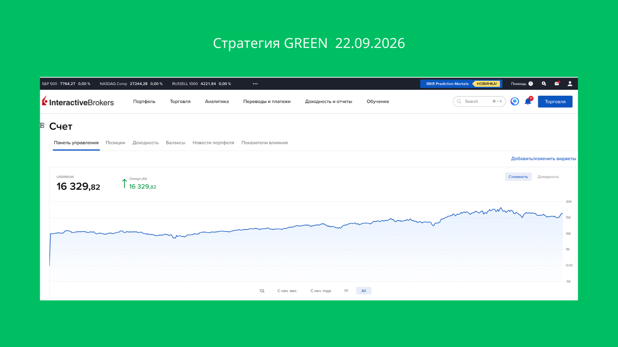Open the Аналитика menu
This screenshot has width=618, height=347.
tap(217, 102)
